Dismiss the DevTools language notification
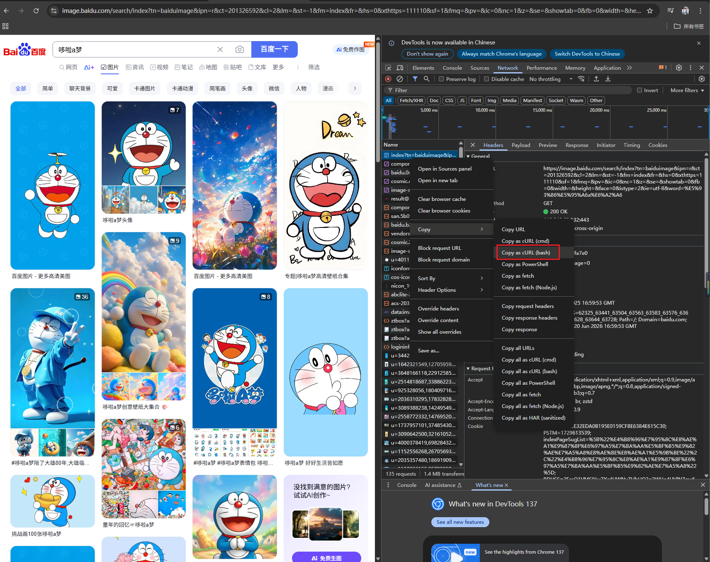Image resolution: width=710 pixels, height=562 pixels. coord(699,43)
